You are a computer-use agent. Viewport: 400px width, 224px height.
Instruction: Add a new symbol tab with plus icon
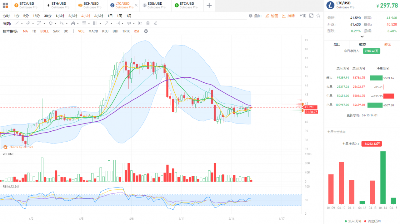[209, 5]
